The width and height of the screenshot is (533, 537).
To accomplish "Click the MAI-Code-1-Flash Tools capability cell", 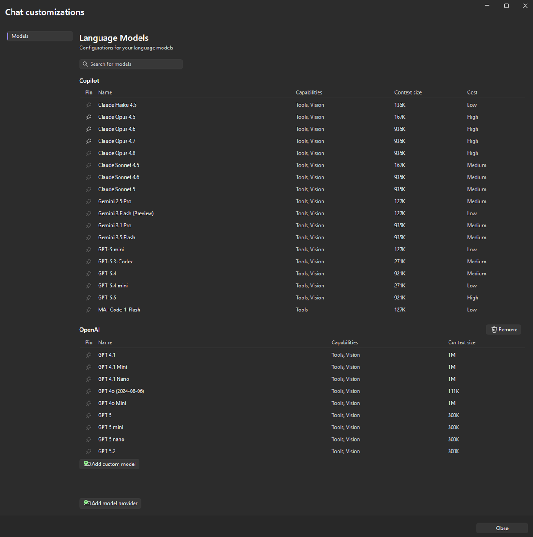I will tap(302, 310).
